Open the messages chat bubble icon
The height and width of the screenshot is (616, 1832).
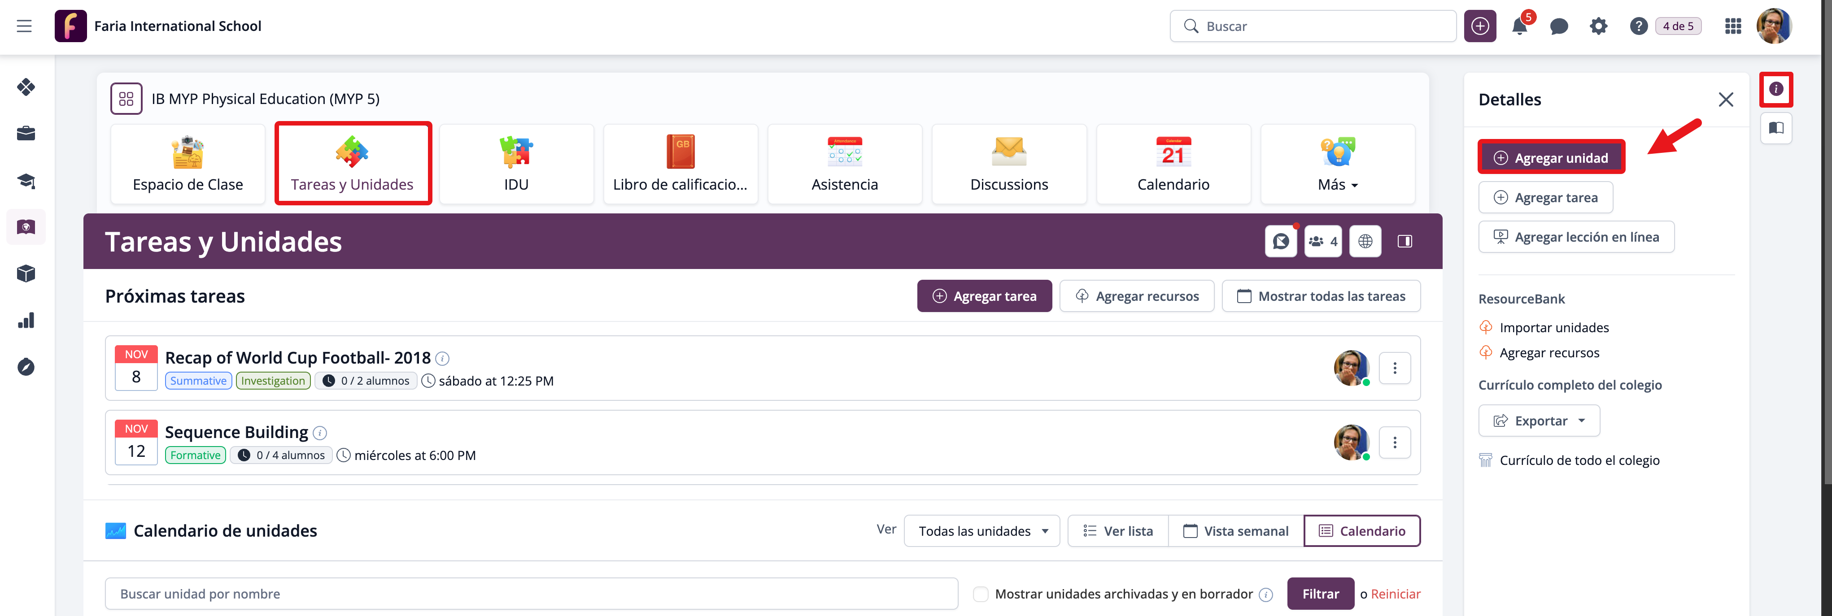(x=1559, y=27)
